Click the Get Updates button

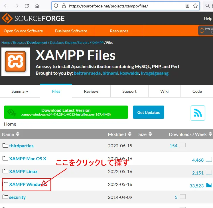(149, 112)
